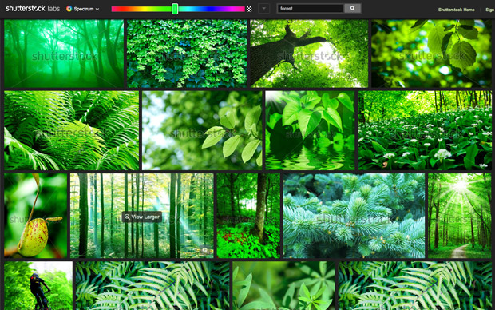Click the View Larger button on the hovered photo
This screenshot has height=310, width=495.
142,217
